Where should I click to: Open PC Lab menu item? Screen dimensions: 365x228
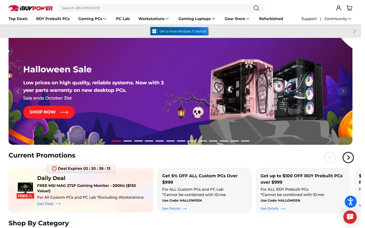click(x=123, y=19)
